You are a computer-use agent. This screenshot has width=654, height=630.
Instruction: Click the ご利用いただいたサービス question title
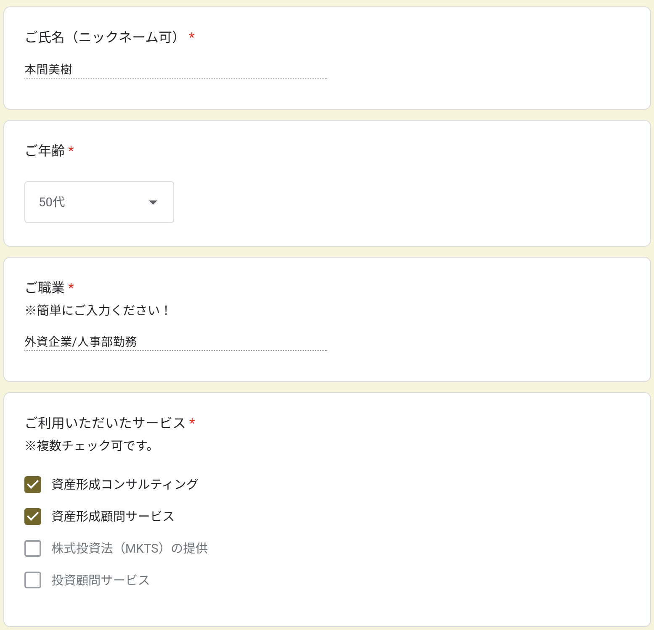point(105,423)
